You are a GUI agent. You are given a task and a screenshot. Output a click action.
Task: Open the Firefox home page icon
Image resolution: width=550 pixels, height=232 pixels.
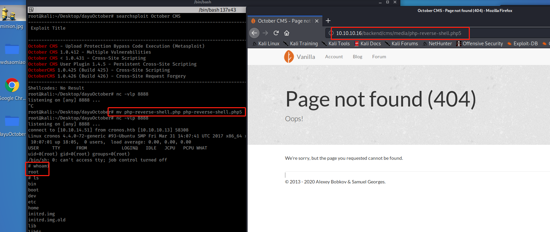click(287, 33)
